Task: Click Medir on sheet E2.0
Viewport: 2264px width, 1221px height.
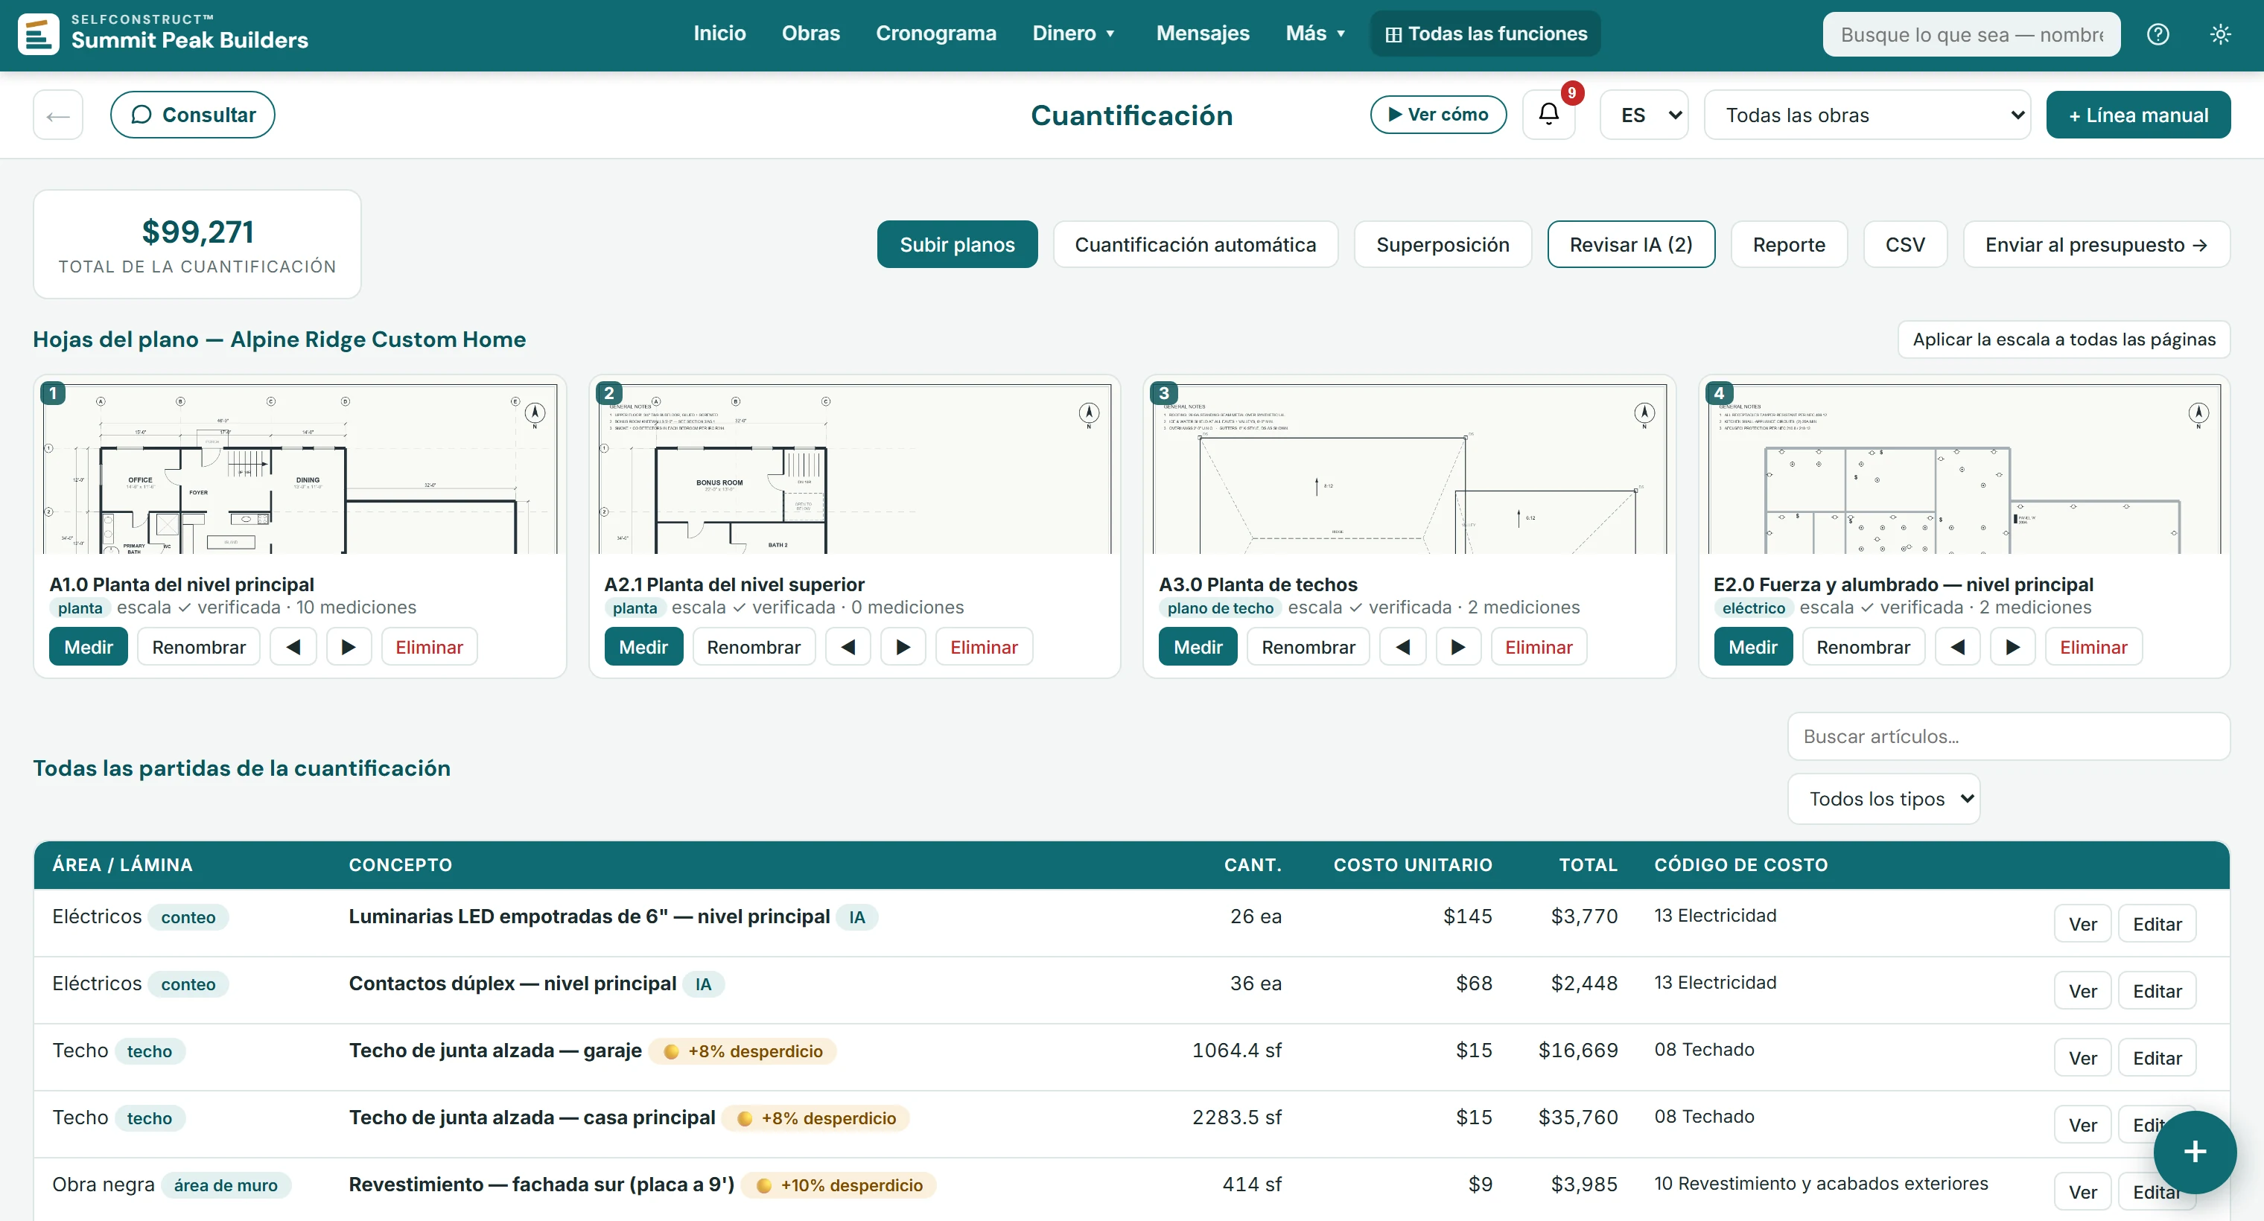Action: [x=1752, y=646]
